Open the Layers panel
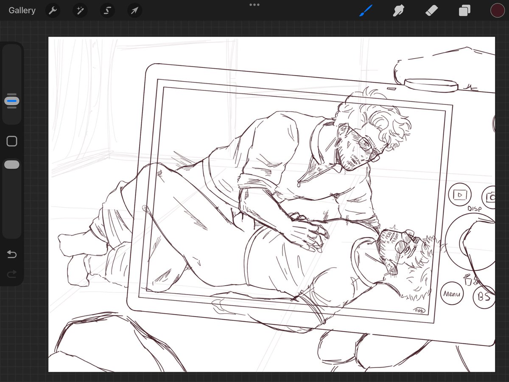This screenshot has height=382, width=509. coord(464,11)
